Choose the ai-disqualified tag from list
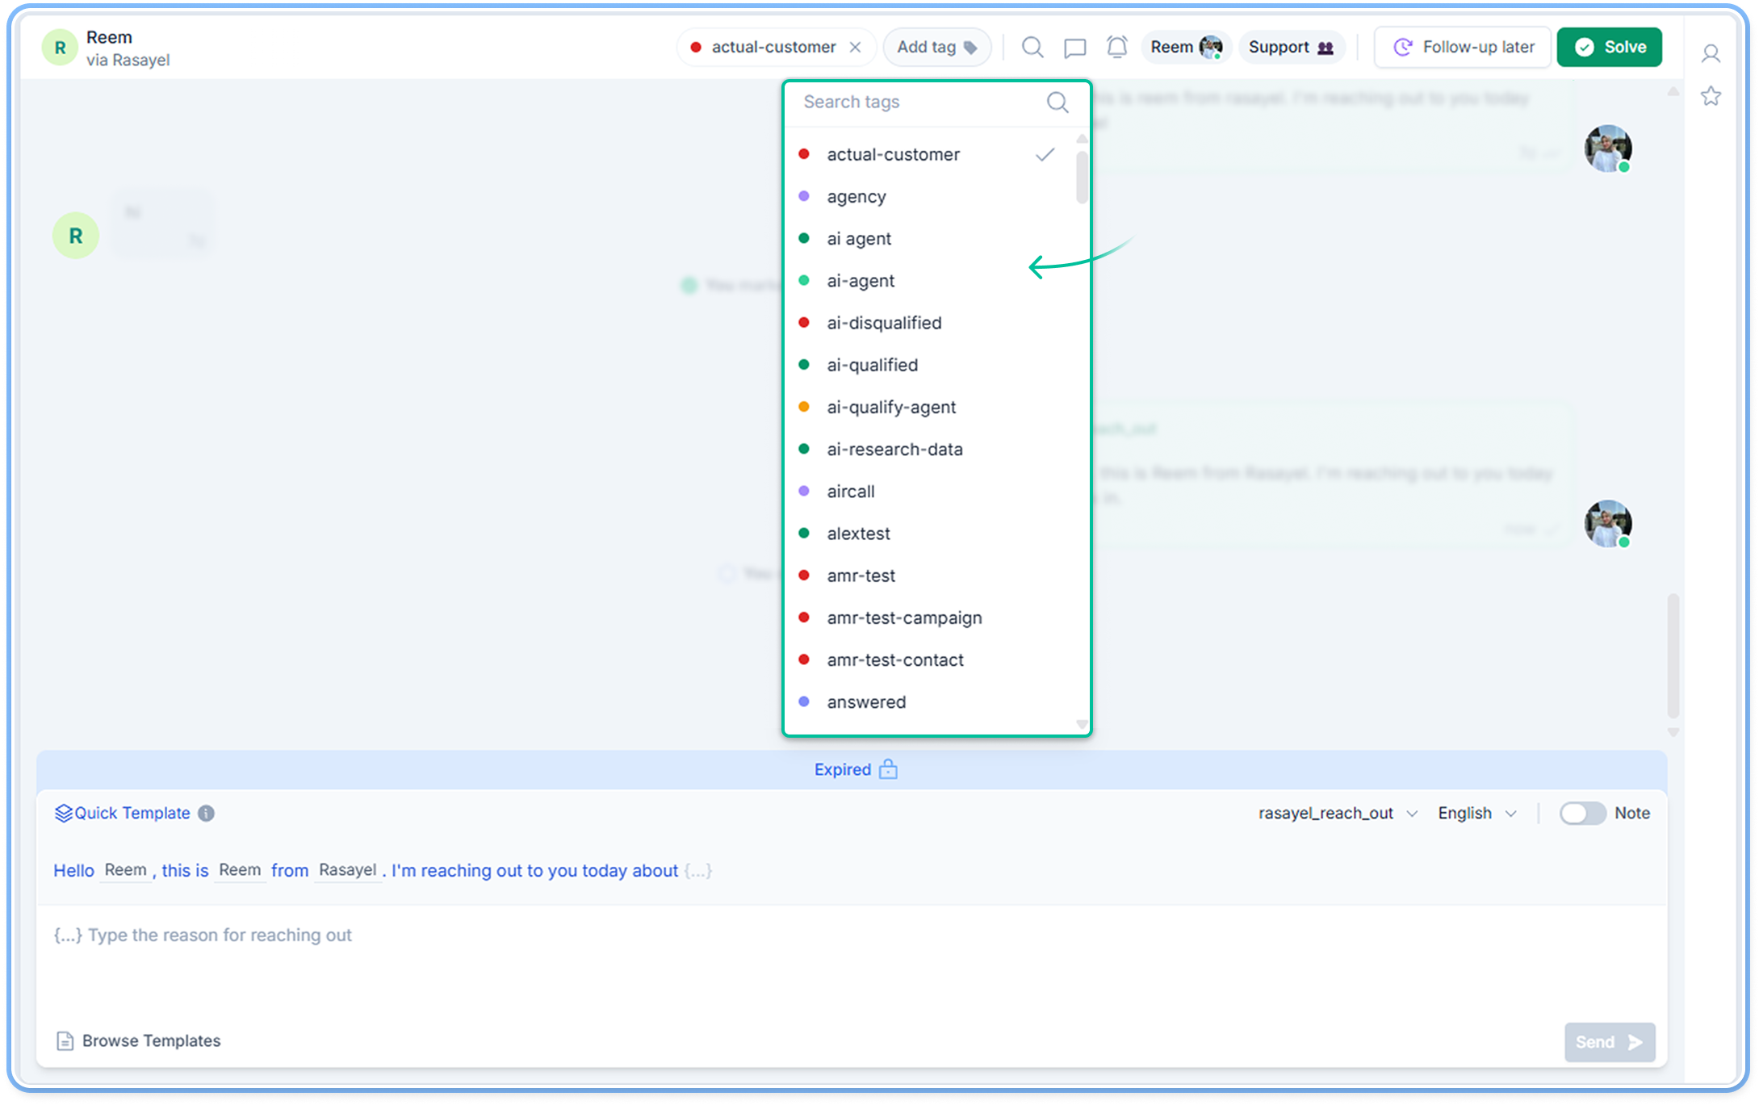The image size is (1759, 1105). click(884, 323)
